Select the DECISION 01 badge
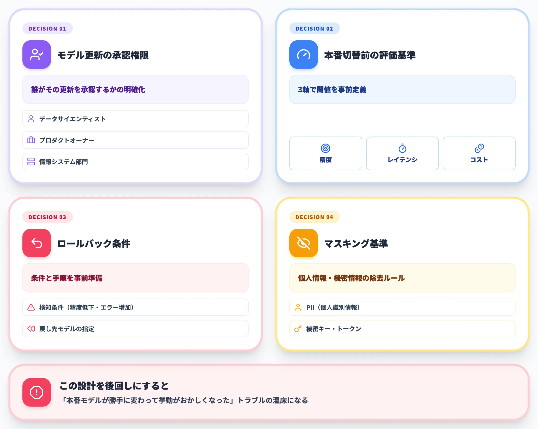The width and height of the screenshot is (538, 429). 47,29
